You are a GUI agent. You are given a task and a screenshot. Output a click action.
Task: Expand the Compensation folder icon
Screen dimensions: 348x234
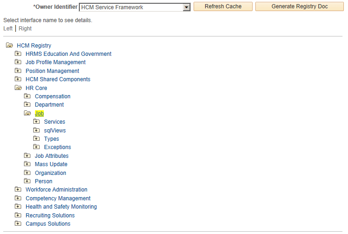[x=27, y=96]
